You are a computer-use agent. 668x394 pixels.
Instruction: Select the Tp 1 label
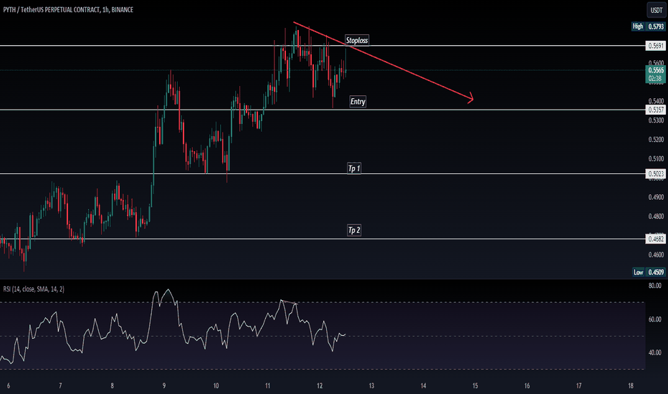click(x=354, y=168)
